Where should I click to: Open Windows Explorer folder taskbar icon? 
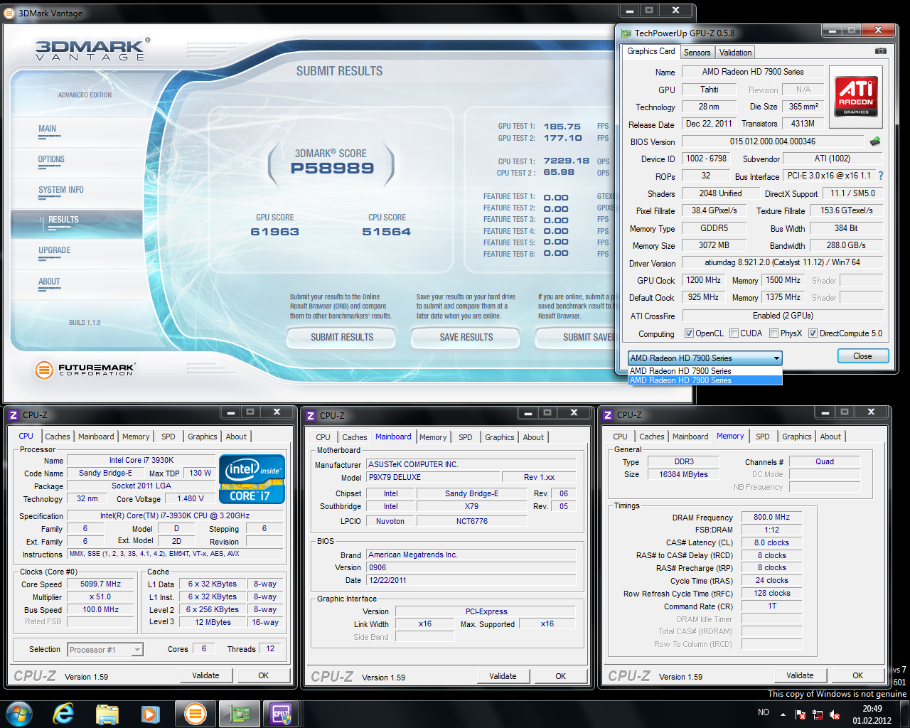107,713
